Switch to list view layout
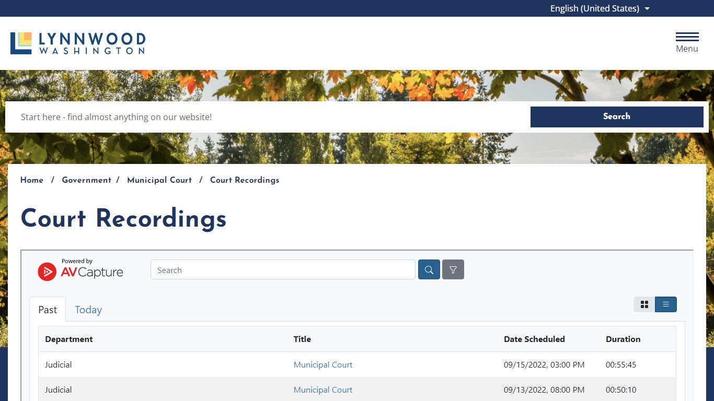The width and height of the screenshot is (714, 401). (666, 304)
